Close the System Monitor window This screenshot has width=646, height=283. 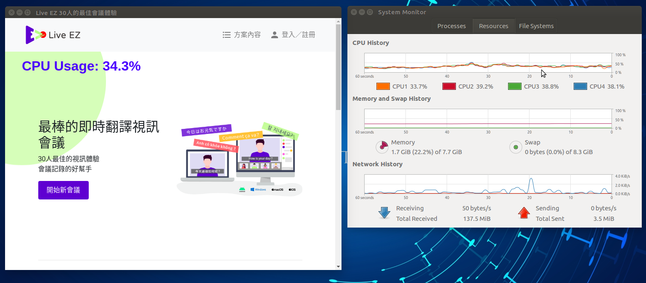click(354, 12)
